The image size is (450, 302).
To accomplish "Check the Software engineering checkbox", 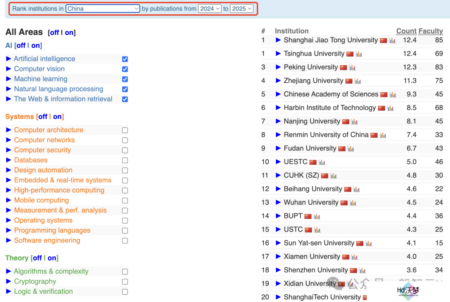I will pos(125,241).
